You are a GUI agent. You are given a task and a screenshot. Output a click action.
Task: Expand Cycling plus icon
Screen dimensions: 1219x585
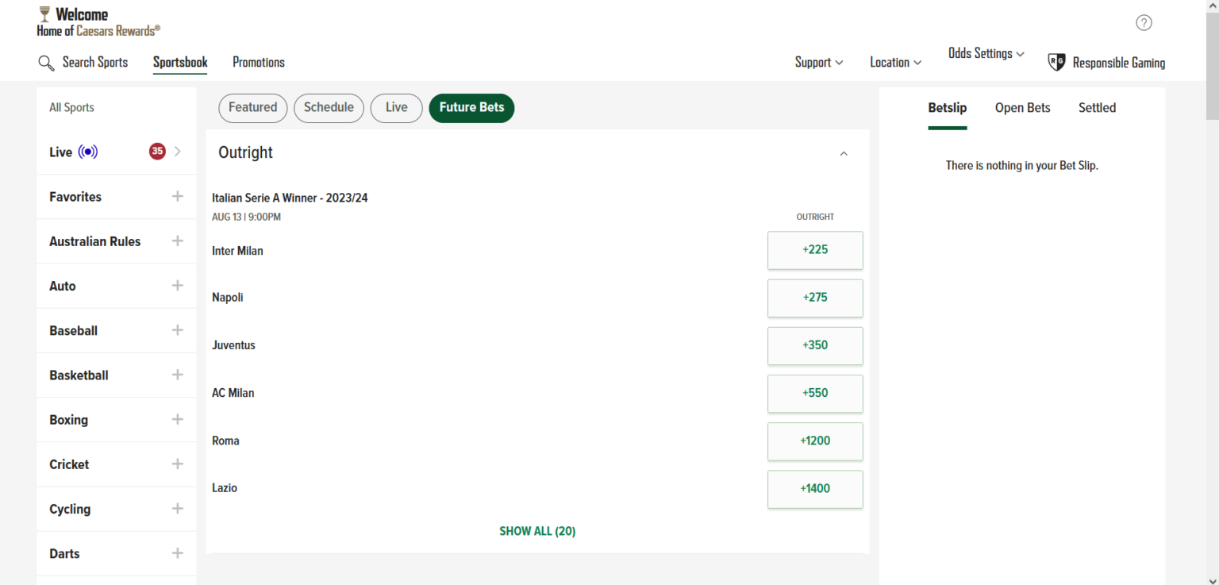pos(178,508)
